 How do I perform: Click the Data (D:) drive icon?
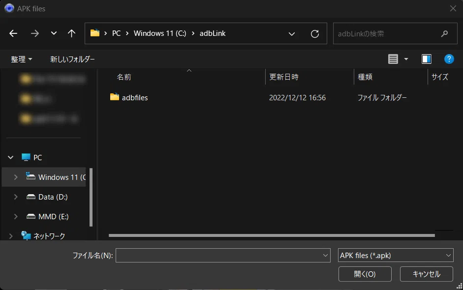coord(31,197)
